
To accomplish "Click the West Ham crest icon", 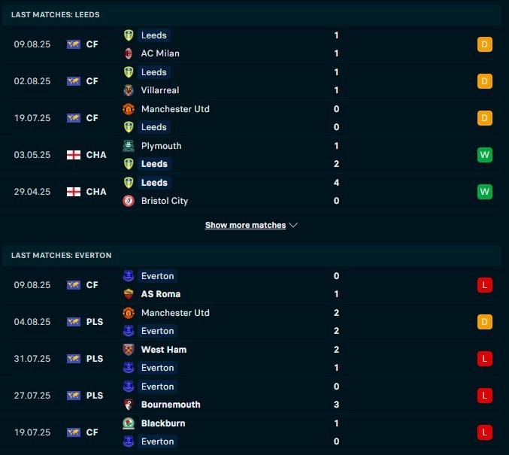I will [x=129, y=350].
